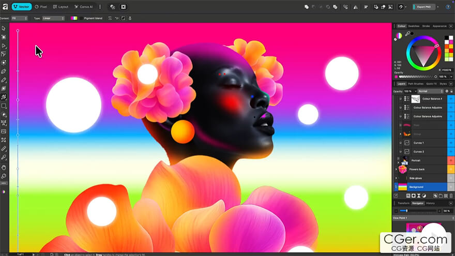Click the Export PNG button

pyautogui.click(x=424, y=7)
